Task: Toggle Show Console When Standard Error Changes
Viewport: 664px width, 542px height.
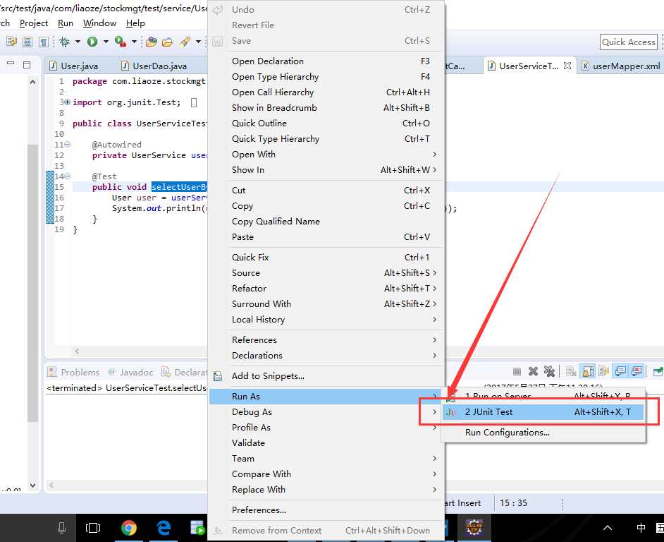Action: [637, 371]
